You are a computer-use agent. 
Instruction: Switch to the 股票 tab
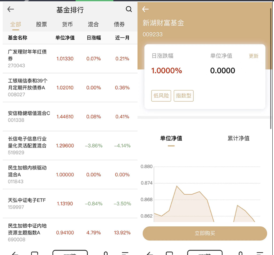41,24
